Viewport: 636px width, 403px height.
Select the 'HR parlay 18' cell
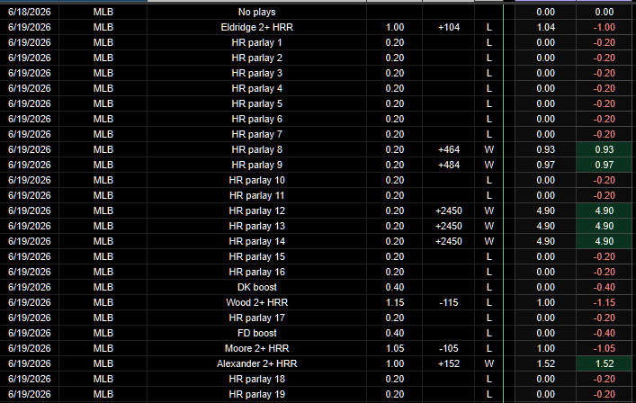(x=256, y=379)
